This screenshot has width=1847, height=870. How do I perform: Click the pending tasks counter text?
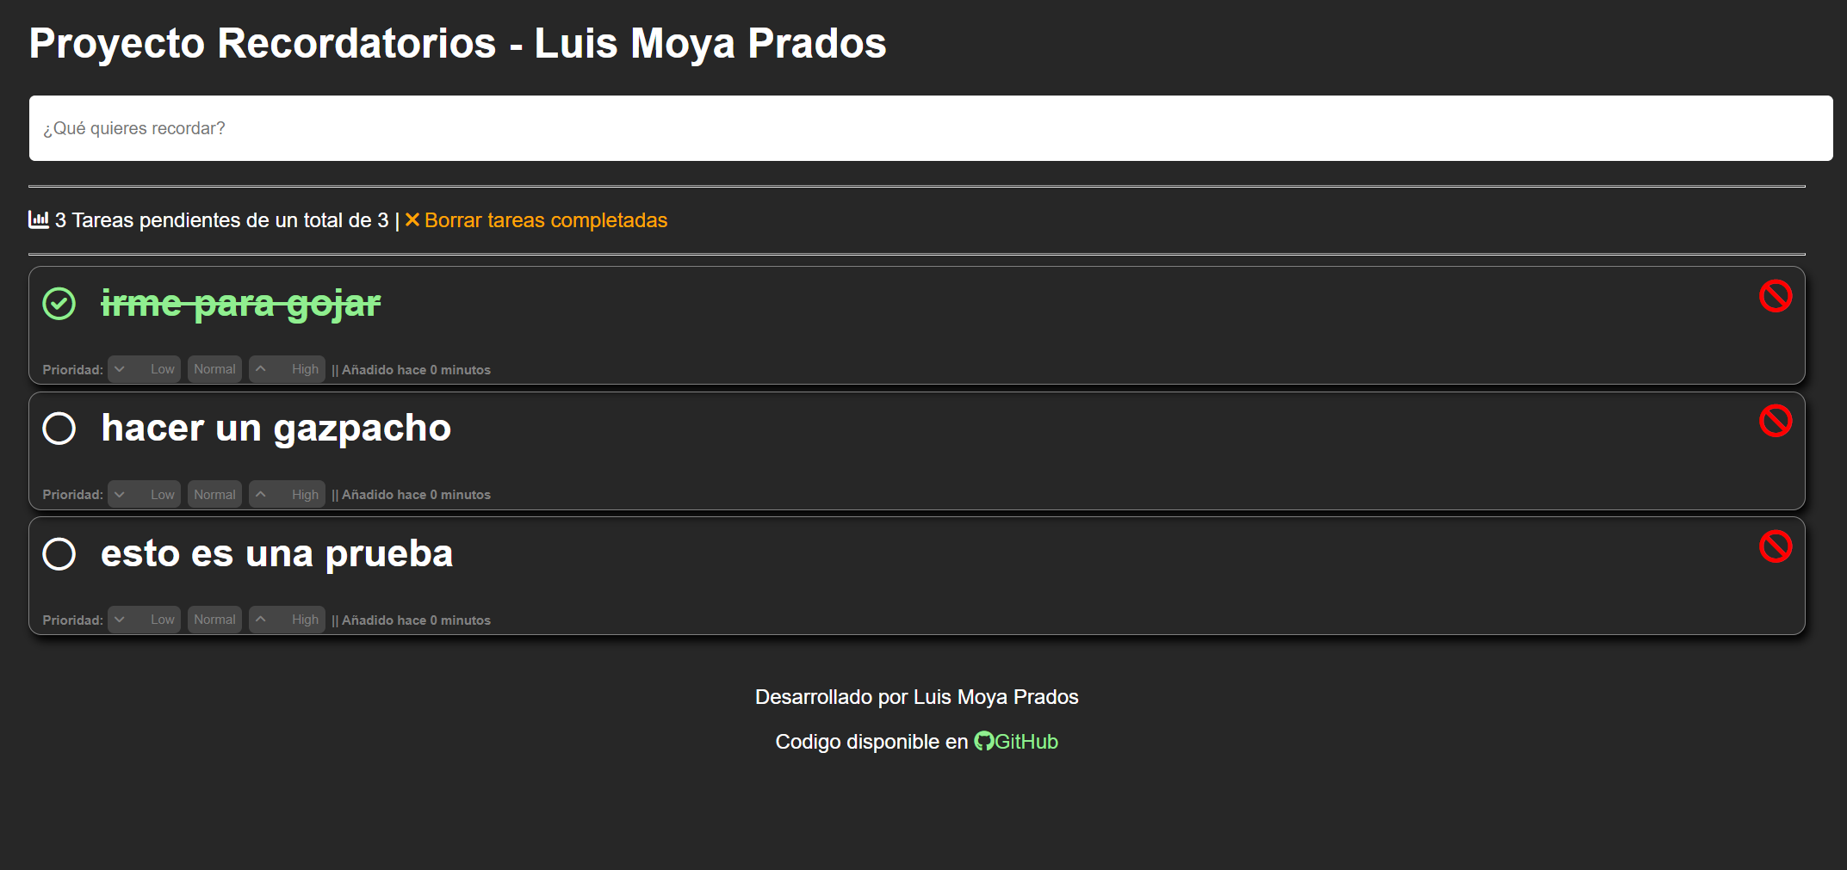click(x=221, y=219)
